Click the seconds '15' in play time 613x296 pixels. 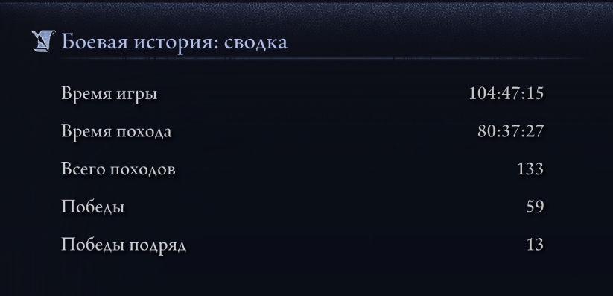point(535,94)
